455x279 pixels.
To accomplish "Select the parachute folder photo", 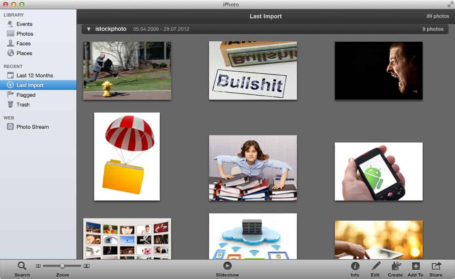I will (127, 156).
